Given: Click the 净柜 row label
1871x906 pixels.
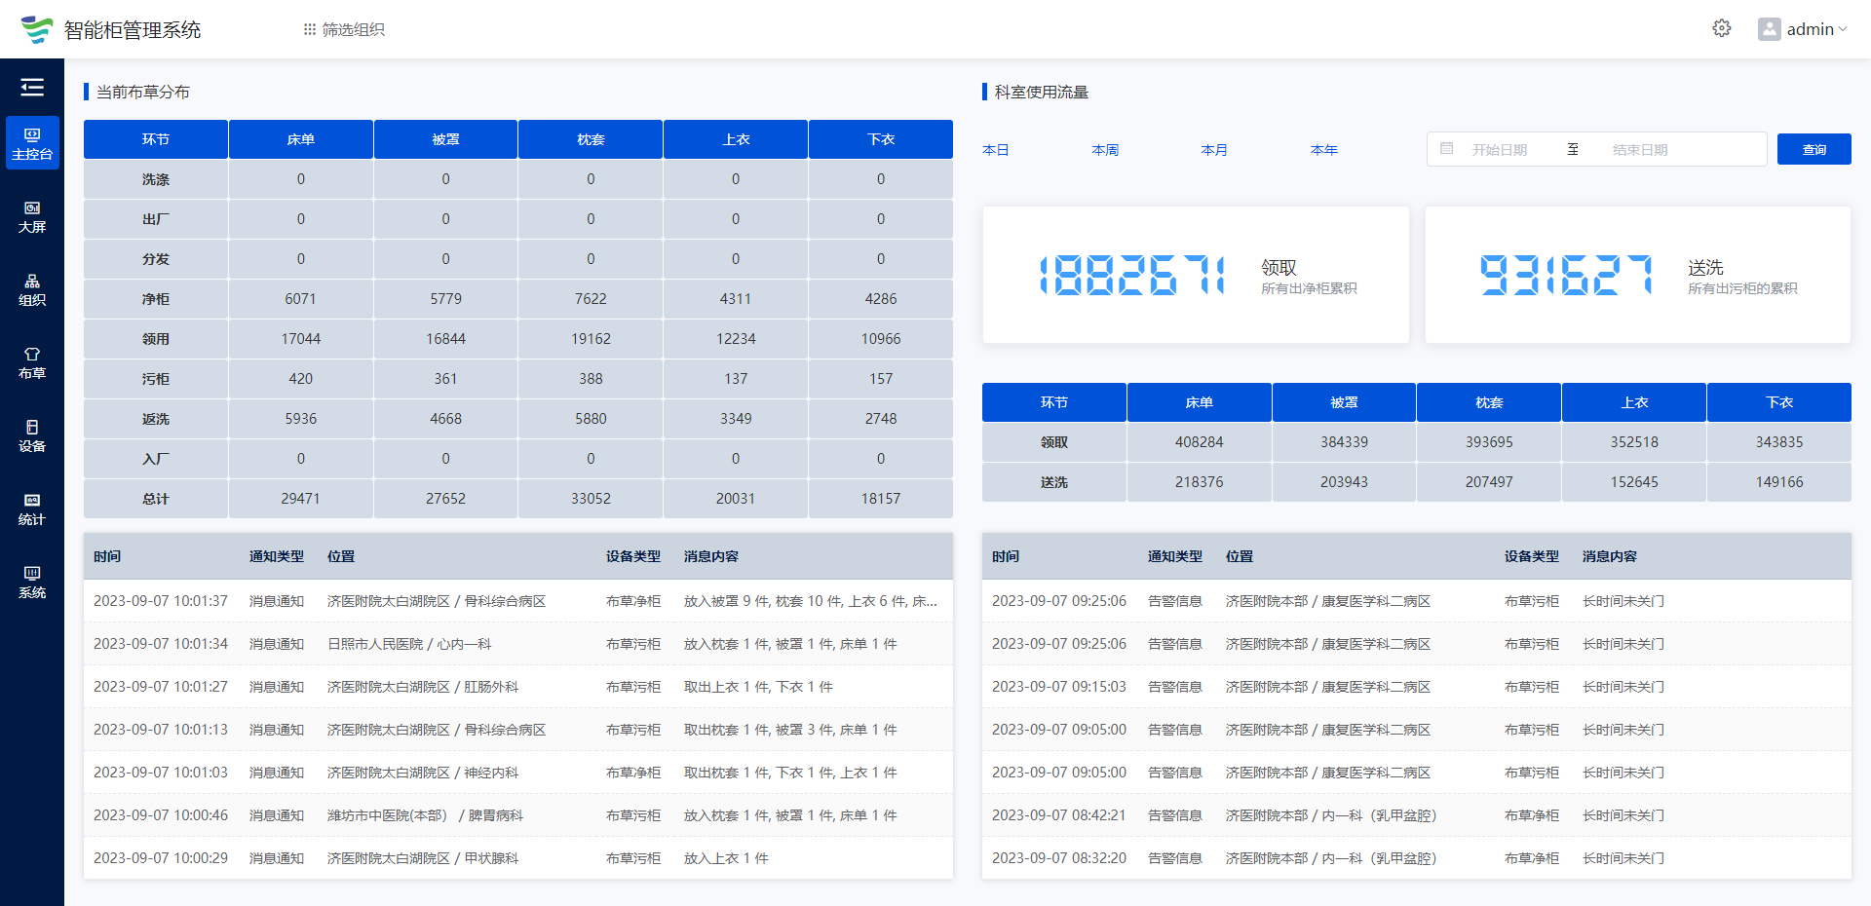Looking at the screenshot, I should click(x=156, y=299).
